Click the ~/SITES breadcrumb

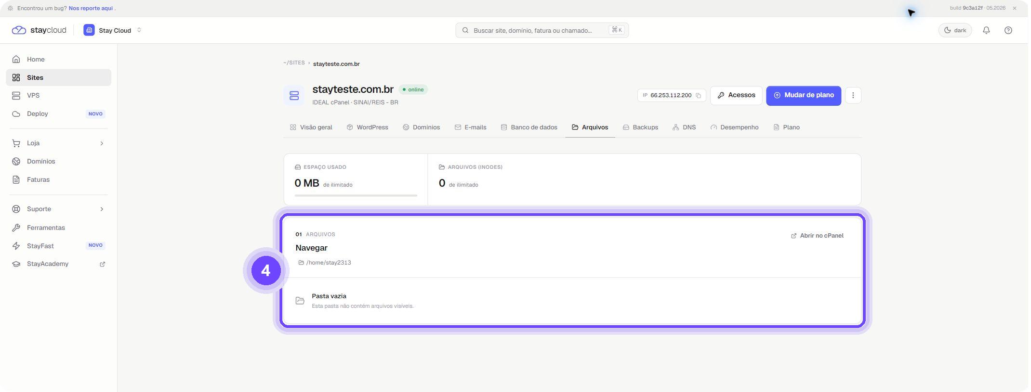click(x=294, y=63)
